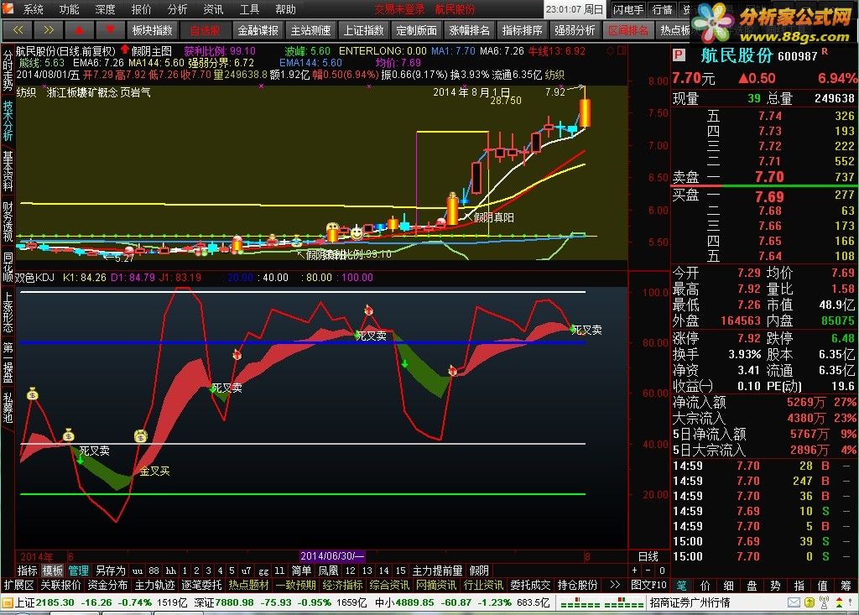Click the 强弱分析 toolbar button
This screenshot has height=615, width=859.
pyautogui.click(x=575, y=30)
